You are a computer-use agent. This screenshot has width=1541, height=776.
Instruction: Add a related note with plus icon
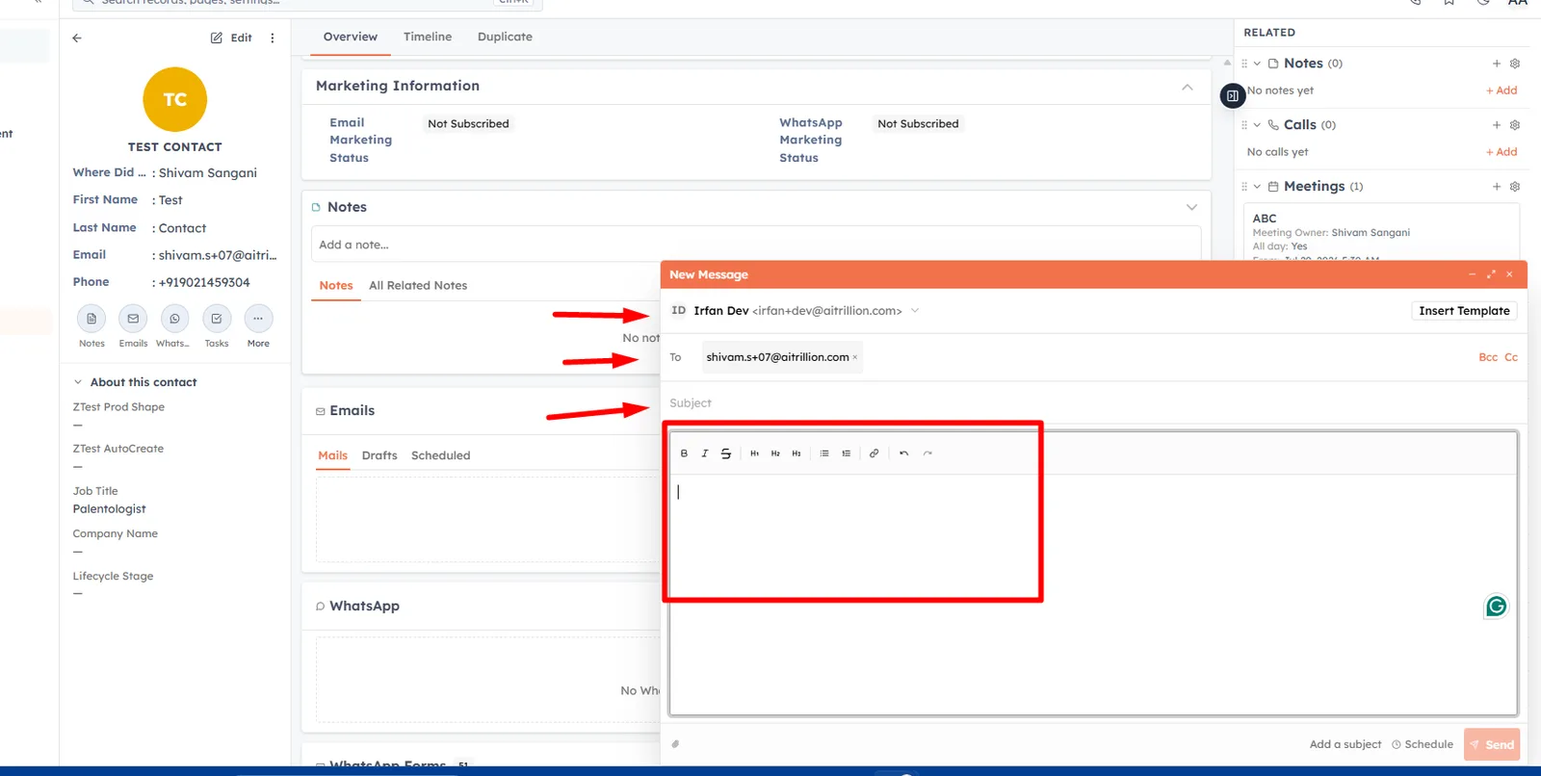1497,64
